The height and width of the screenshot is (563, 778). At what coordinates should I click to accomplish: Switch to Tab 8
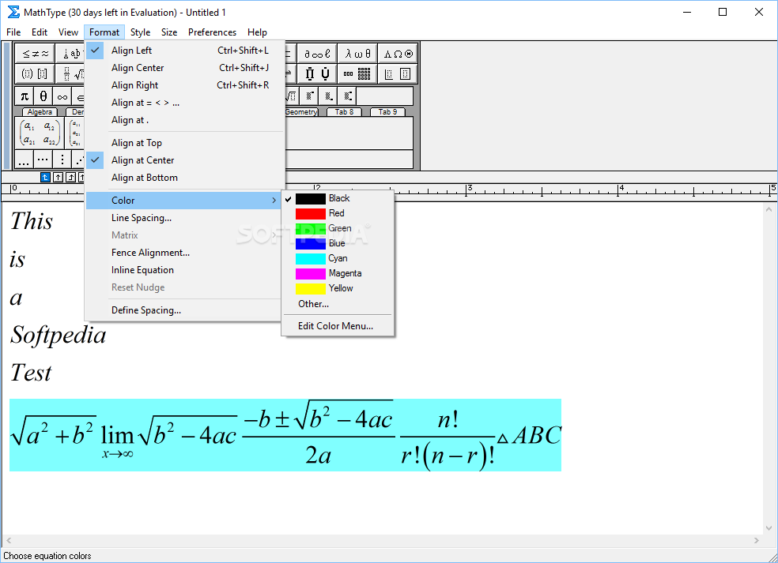(x=345, y=112)
